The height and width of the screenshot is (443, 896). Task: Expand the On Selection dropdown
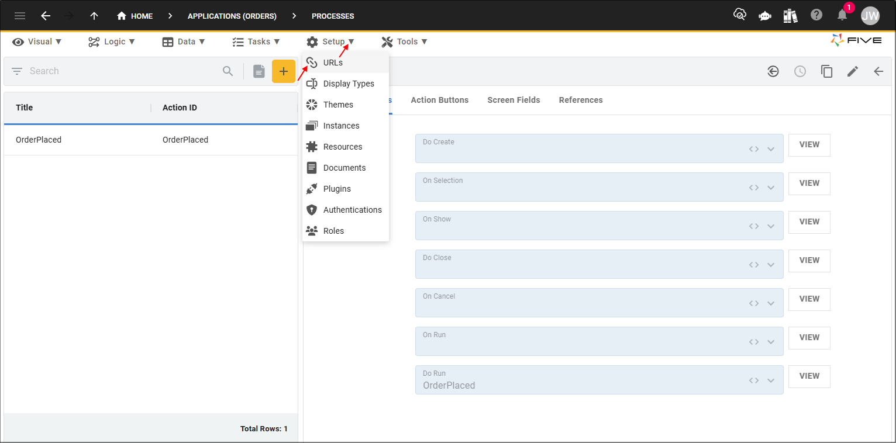click(771, 188)
